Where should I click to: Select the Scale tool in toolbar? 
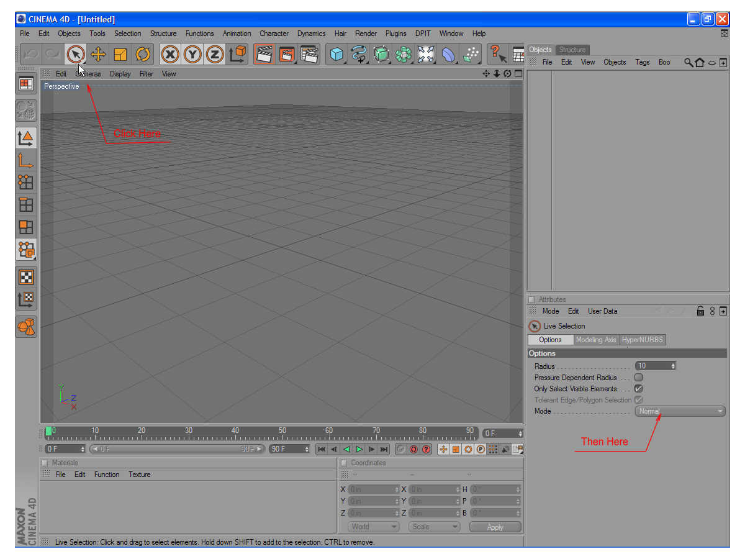(x=120, y=55)
